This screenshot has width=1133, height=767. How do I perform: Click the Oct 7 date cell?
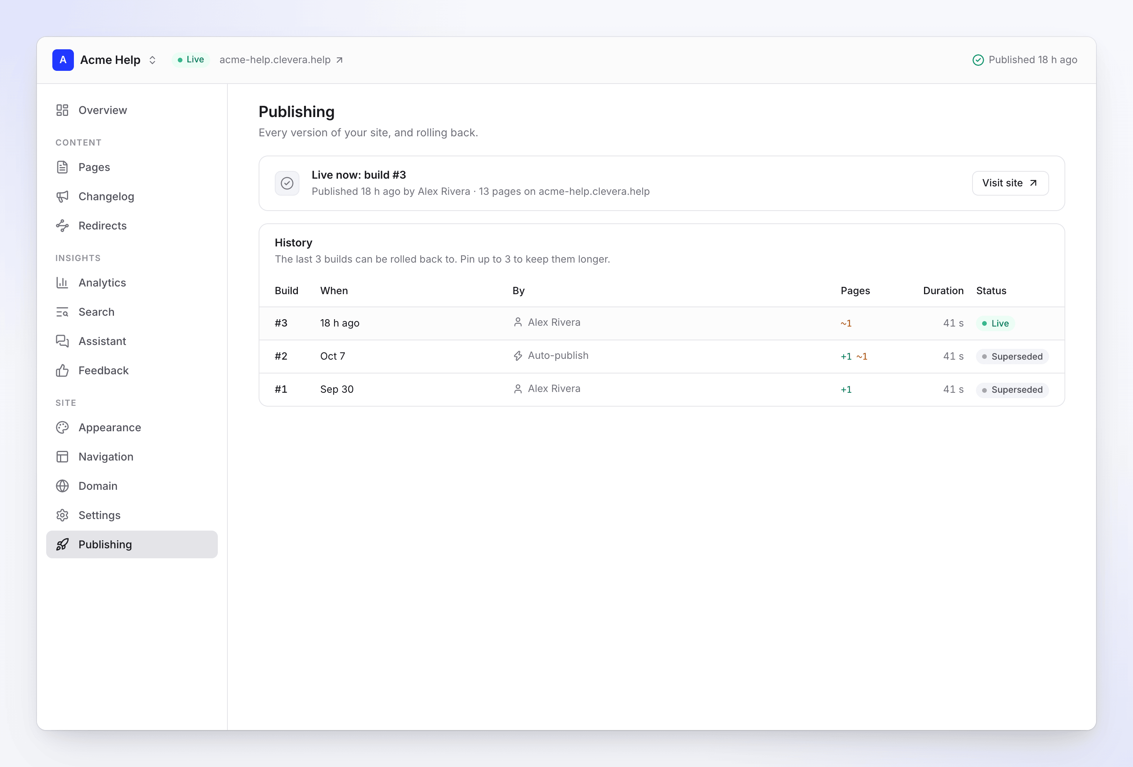333,356
